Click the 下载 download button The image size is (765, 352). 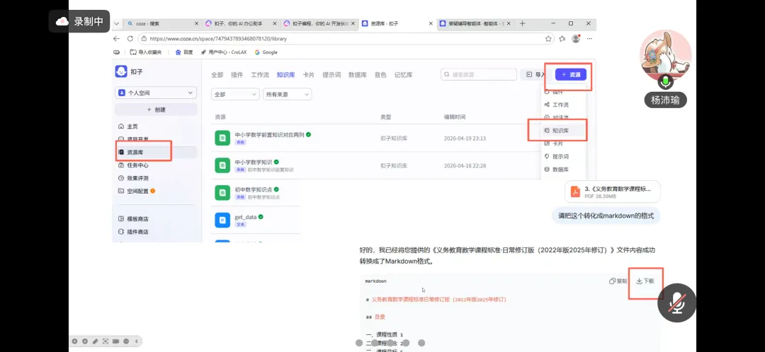click(645, 281)
